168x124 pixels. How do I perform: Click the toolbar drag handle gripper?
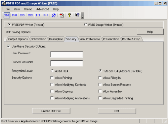pyautogui.click(x=3, y=15)
